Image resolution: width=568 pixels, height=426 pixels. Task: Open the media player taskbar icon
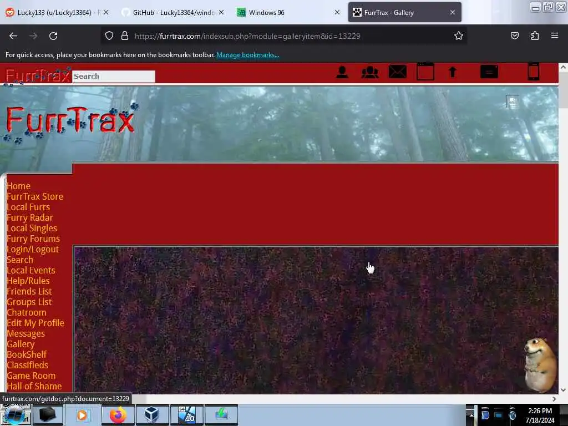[x=83, y=415]
